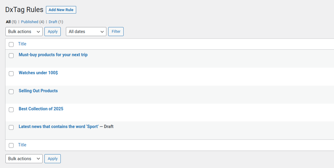
Task: Toggle the select-all checkbox in header
Action: point(11,44)
